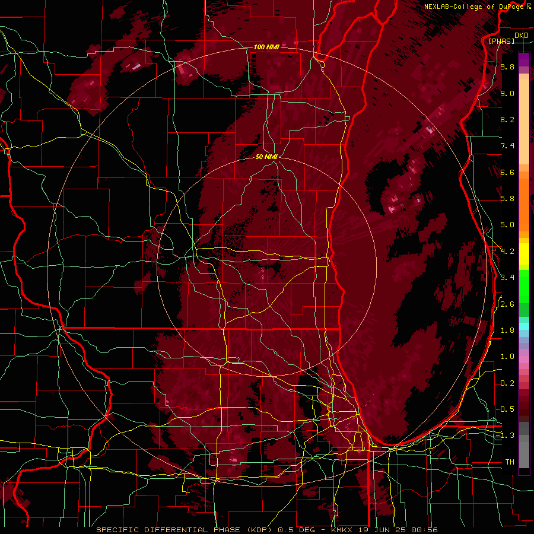Select the 1.0 value on color scale
The image size is (534, 534).
pyautogui.click(x=507, y=357)
